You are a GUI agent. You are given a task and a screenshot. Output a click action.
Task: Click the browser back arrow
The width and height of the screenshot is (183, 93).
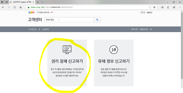[3, 7]
